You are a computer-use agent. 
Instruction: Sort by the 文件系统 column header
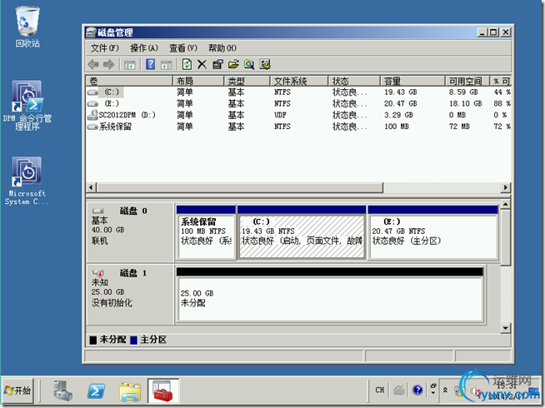click(x=299, y=81)
